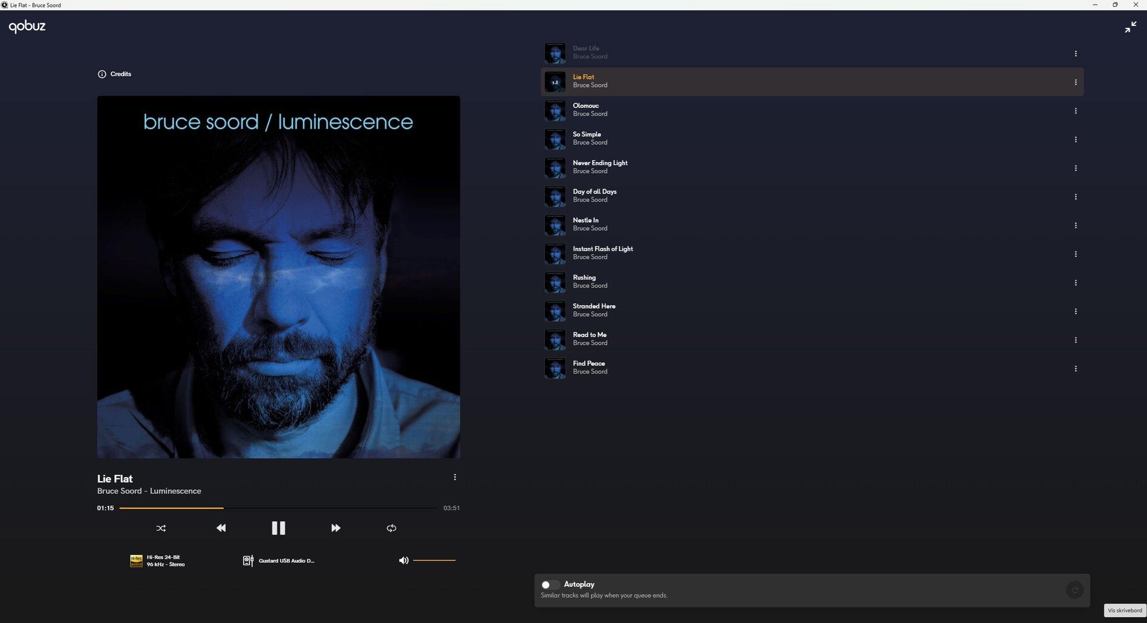Open more options for Day of all Days

(x=1075, y=197)
